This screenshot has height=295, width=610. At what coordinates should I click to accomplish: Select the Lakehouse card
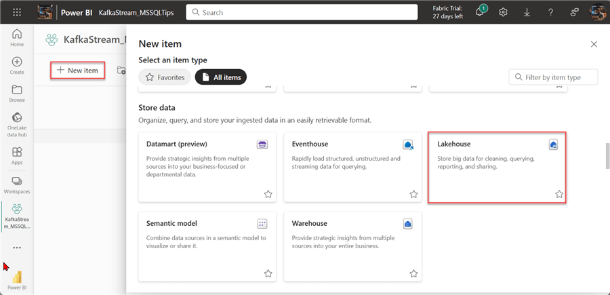[x=496, y=167]
